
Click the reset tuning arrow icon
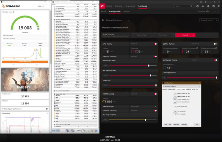click(214, 11)
